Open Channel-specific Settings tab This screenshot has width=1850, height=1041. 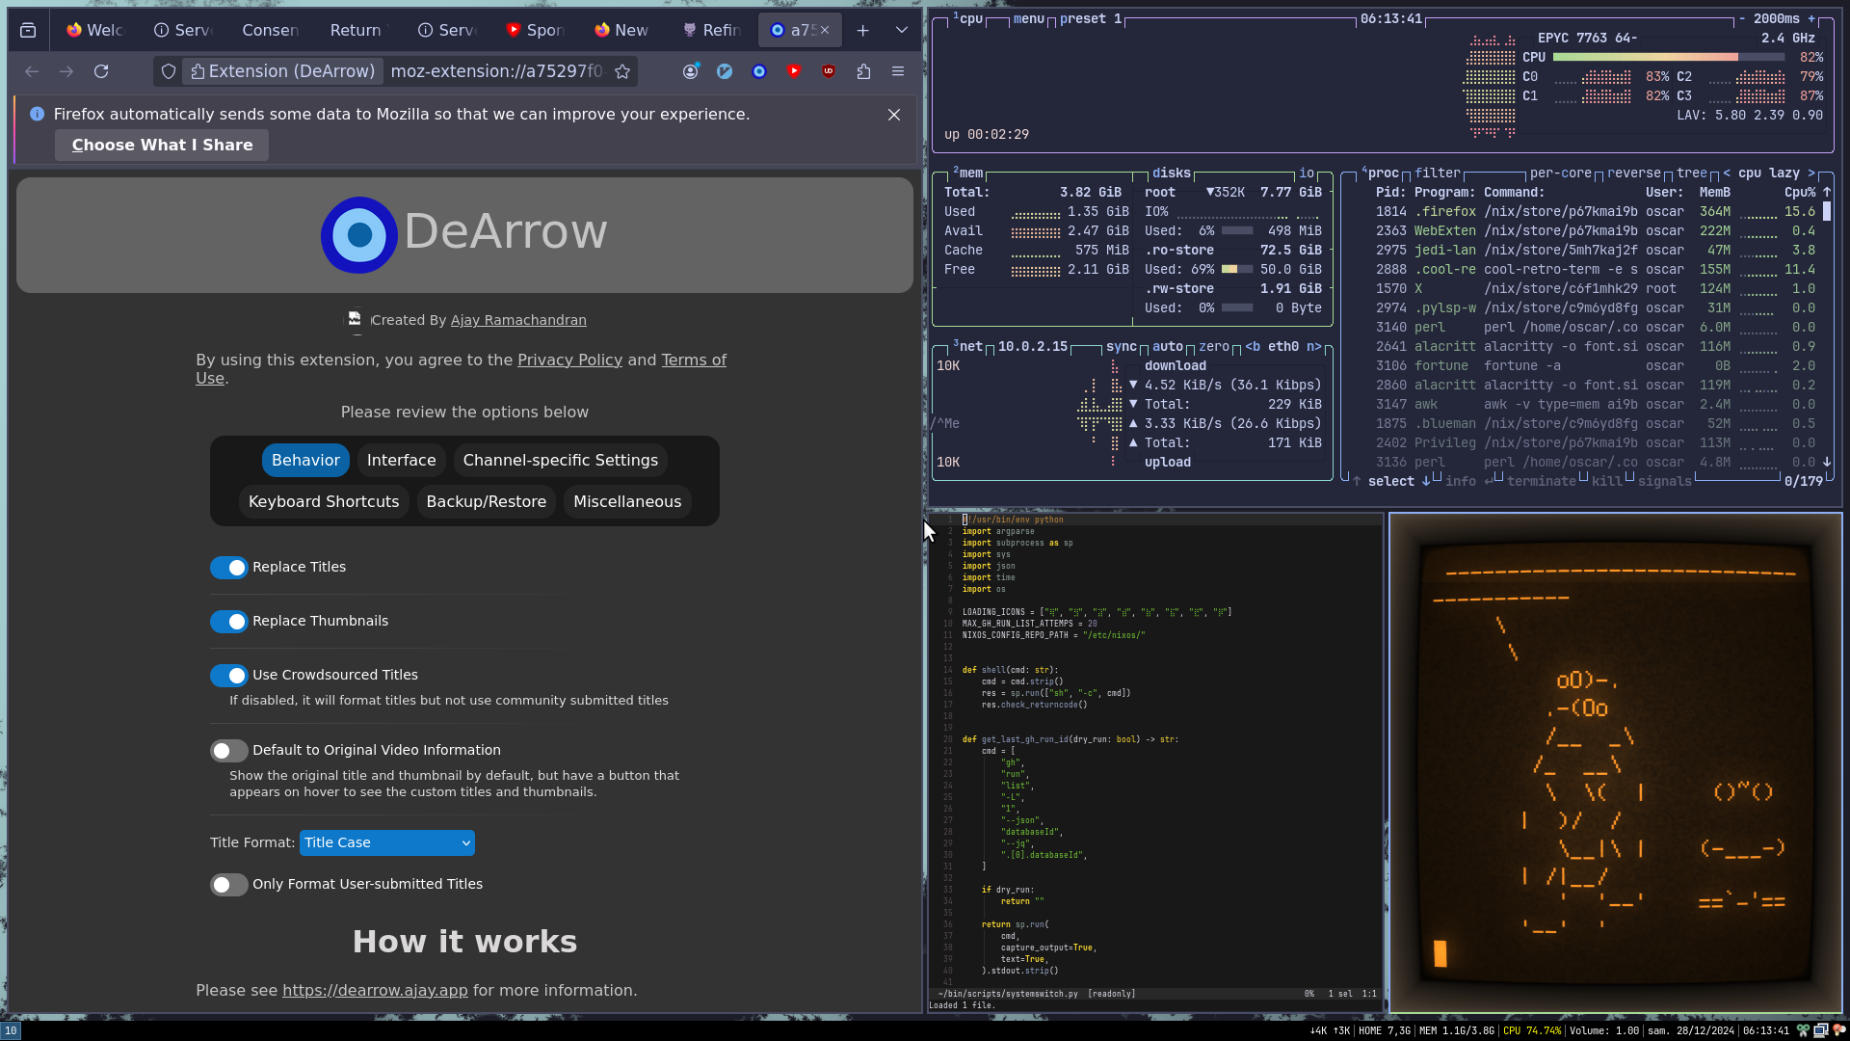(561, 461)
